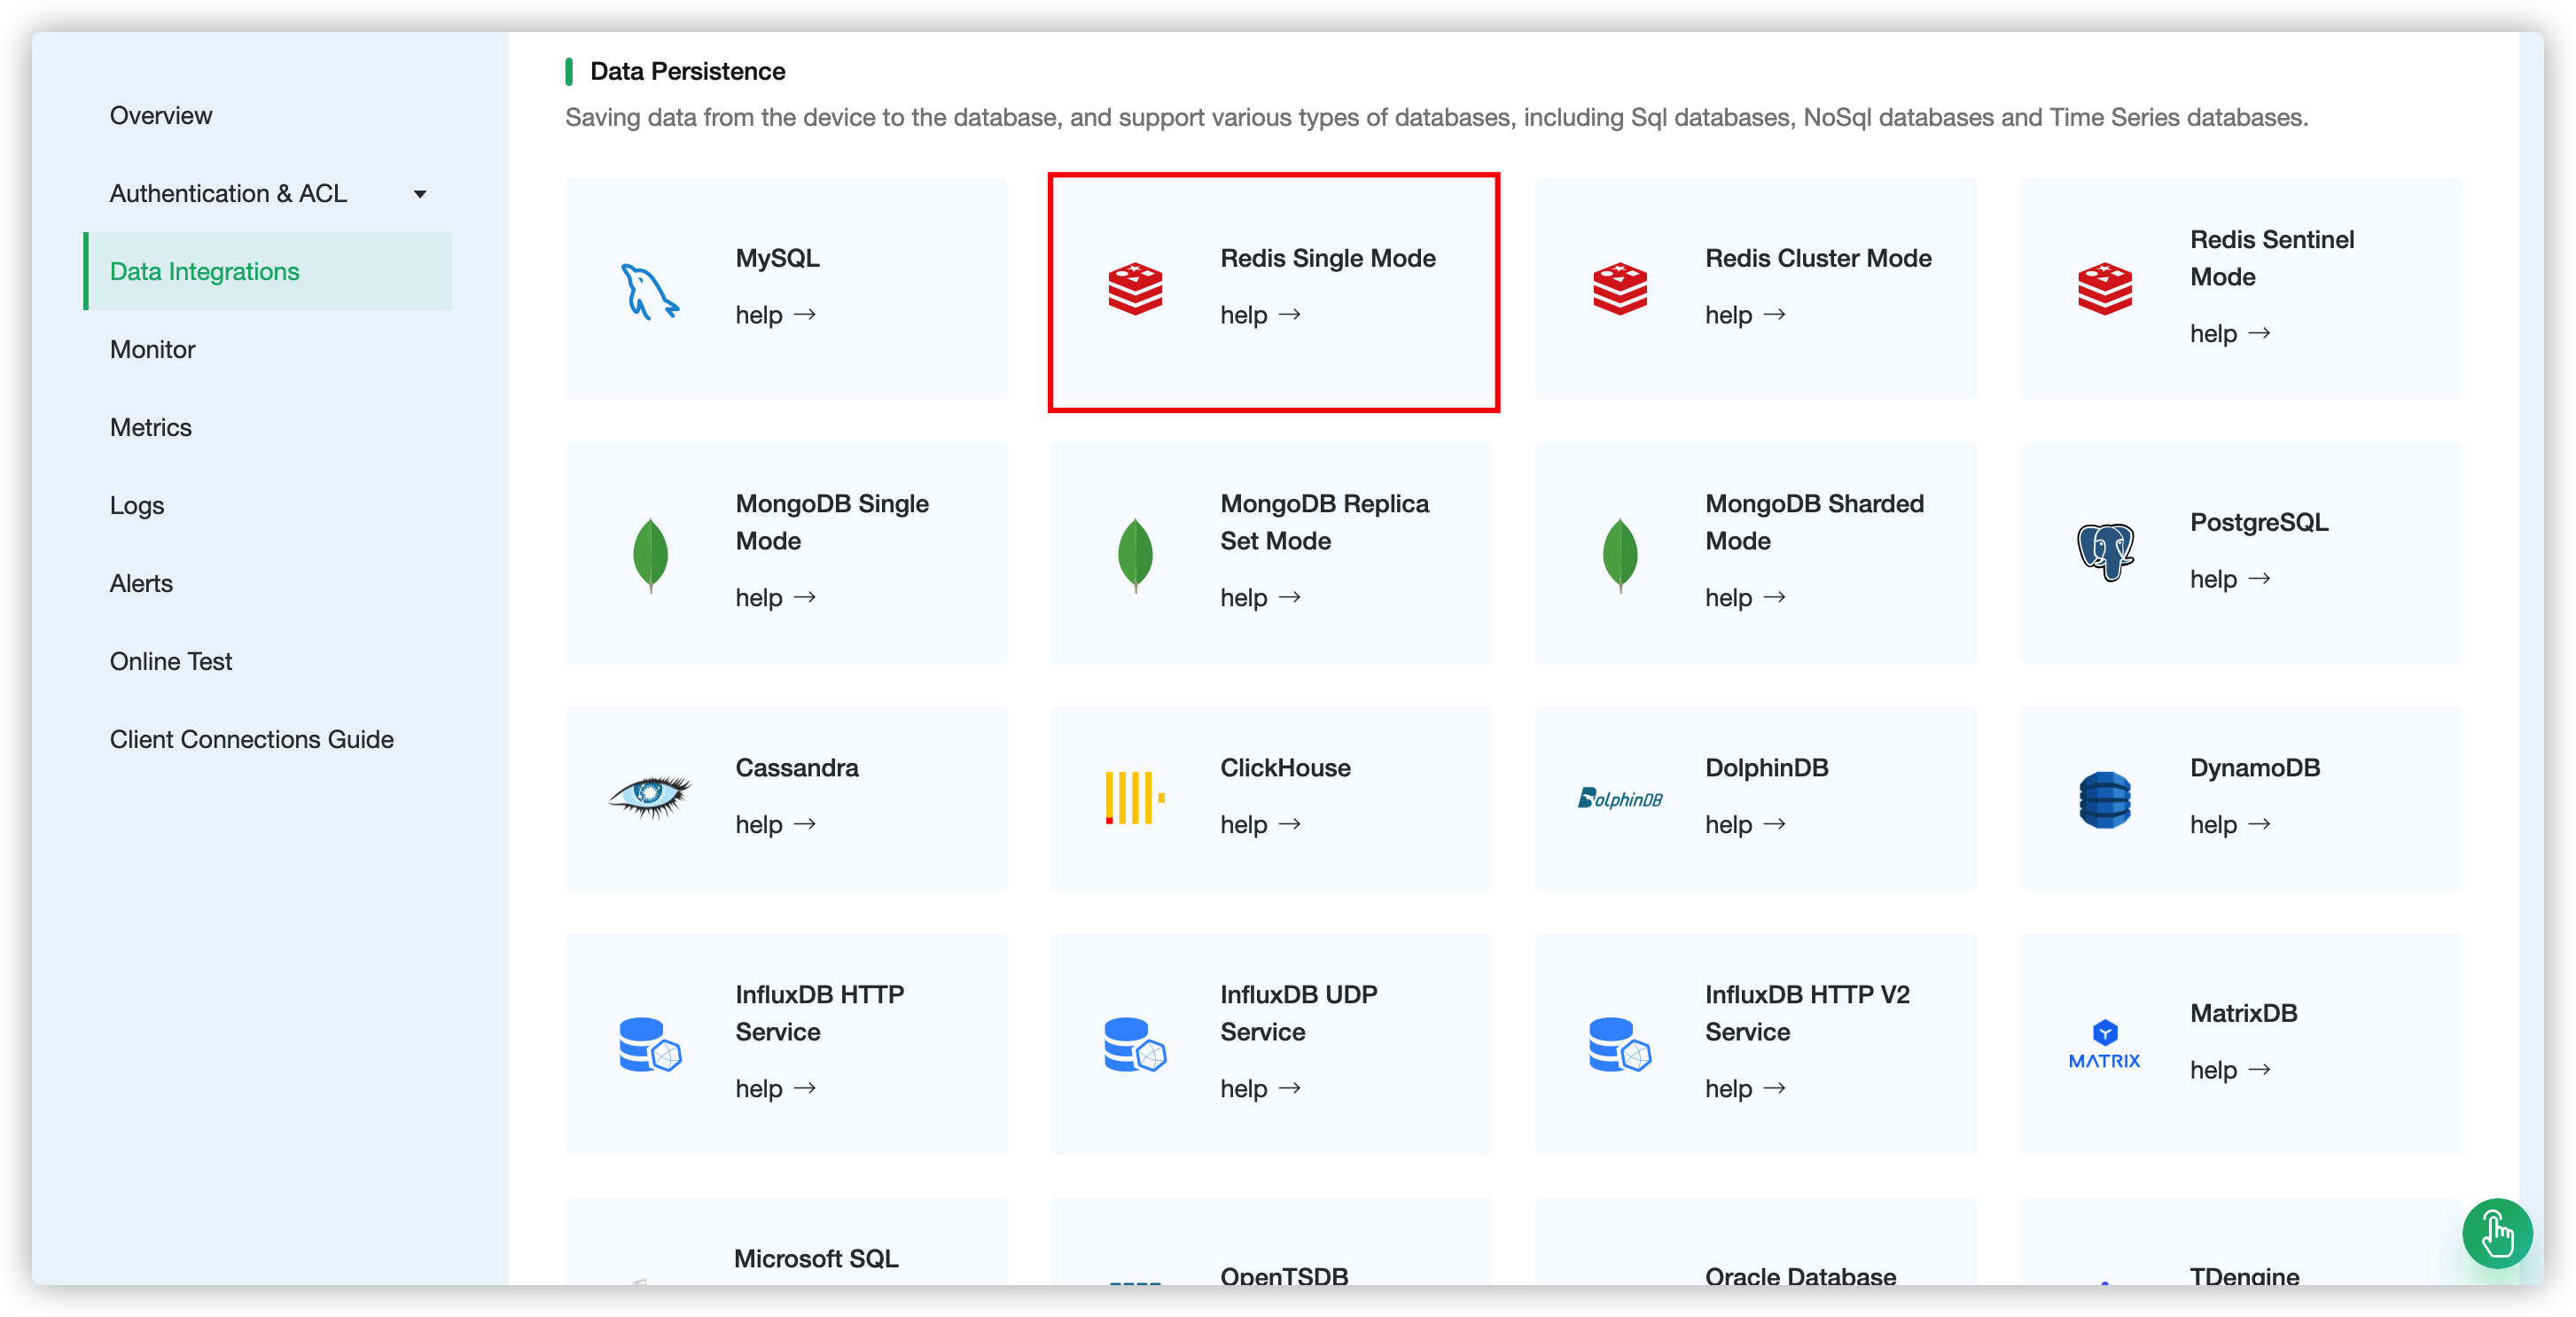Select the Microsoft SQL card title

(x=816, y=1258)
